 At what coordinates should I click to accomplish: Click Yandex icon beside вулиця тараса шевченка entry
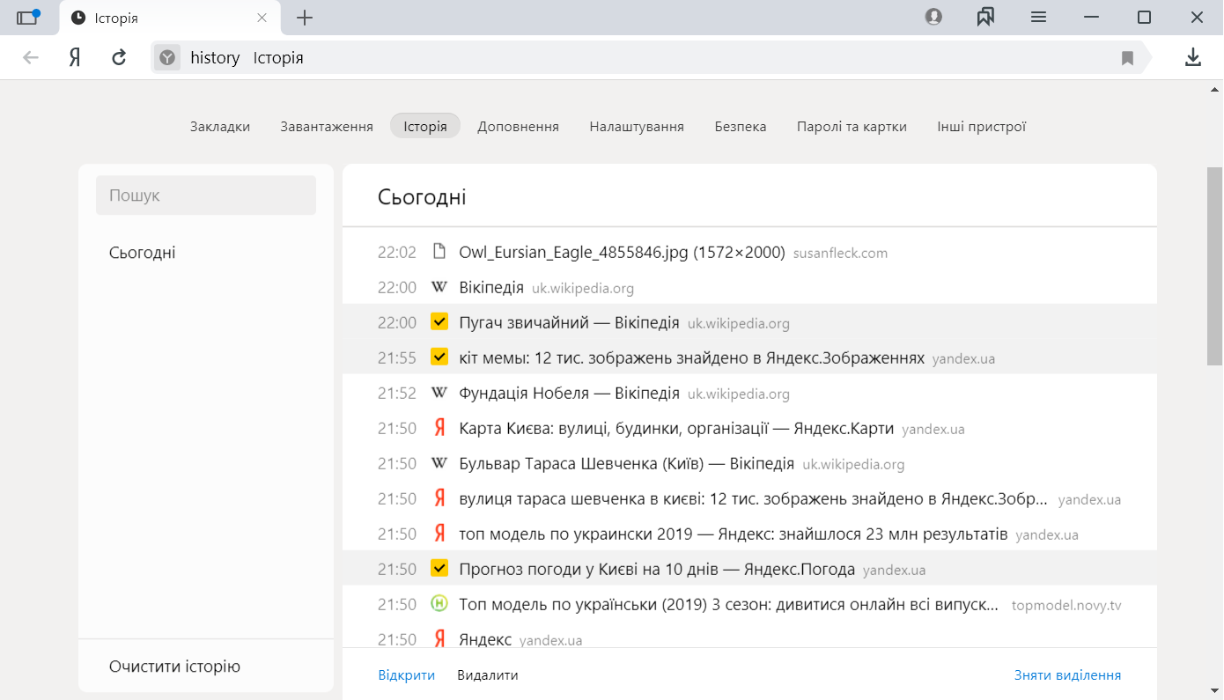(439, 498)
